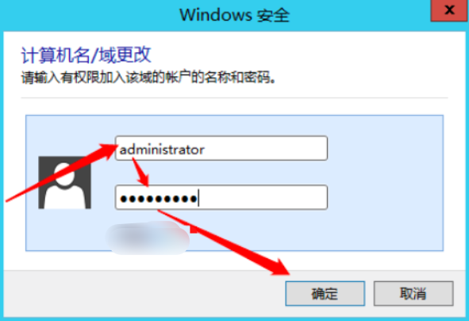Click the user silhouette avatar icon

click(64, 183)
